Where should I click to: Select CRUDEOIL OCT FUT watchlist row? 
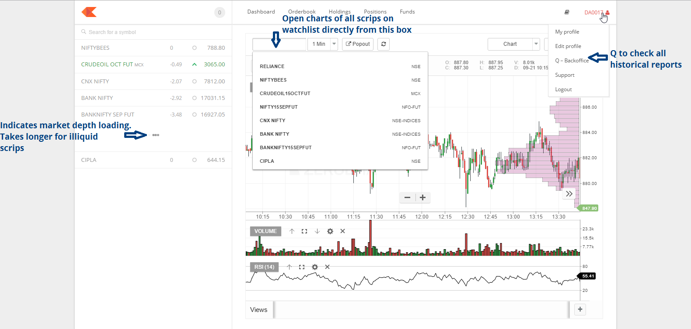click(x=153, y=65)
